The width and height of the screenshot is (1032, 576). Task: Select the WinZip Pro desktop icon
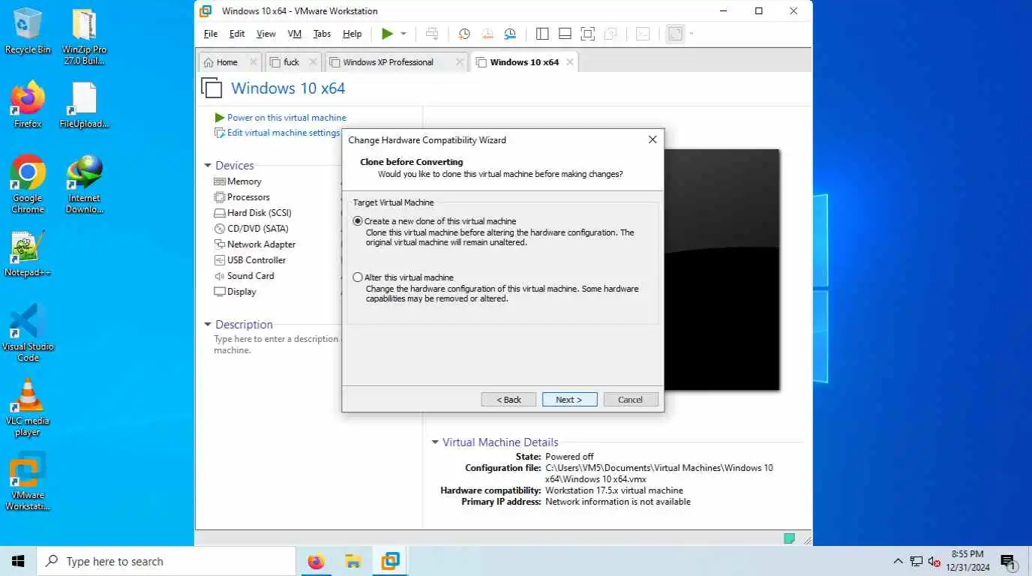[84, 37]
